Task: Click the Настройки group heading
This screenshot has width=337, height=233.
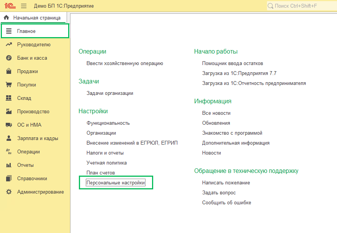Action: tap(93, 111)
